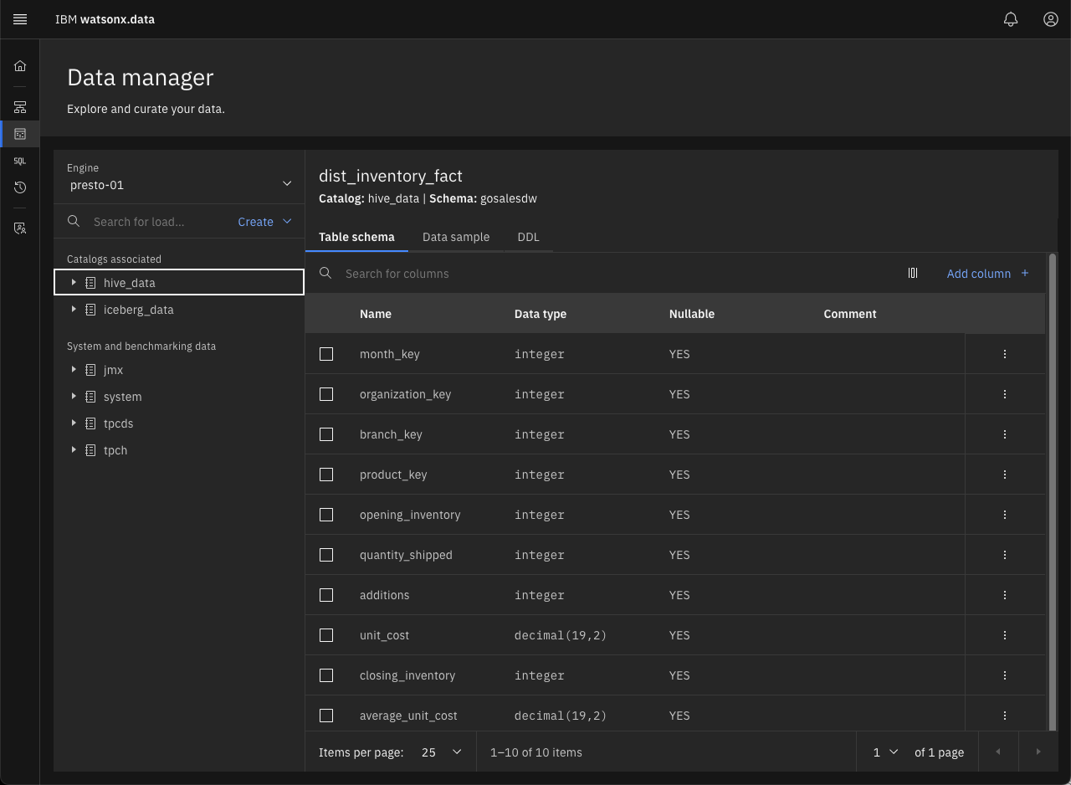Click the table vertical scrollbar
Screen dimensions: 1071x785
[x=1052, y=492]
